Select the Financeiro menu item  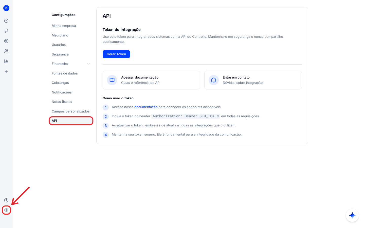pyautogui.click(x=60, y=64)
